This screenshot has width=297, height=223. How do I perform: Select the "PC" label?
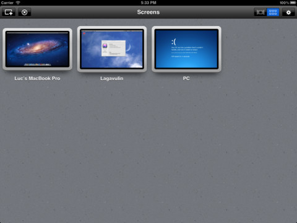click(x=186, y=79)
